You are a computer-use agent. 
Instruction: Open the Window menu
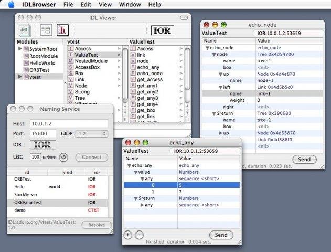[130, 4]
